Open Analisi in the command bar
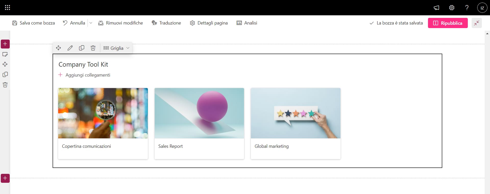The width and height of the screenshot is (490, 194). point(247,23)
